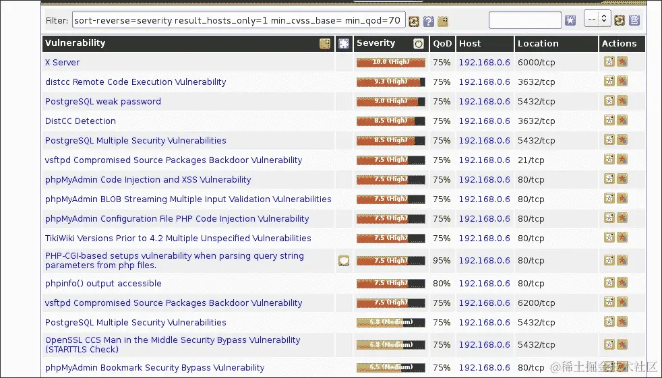
Task: Add override icon for DistCC Detection row
Action: [x=622, y=120]
